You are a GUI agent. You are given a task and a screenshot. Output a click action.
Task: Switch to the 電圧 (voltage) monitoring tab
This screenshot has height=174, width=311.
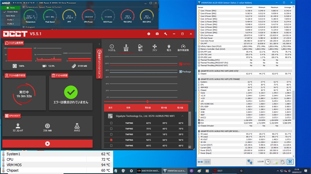[x=140, y=48]
